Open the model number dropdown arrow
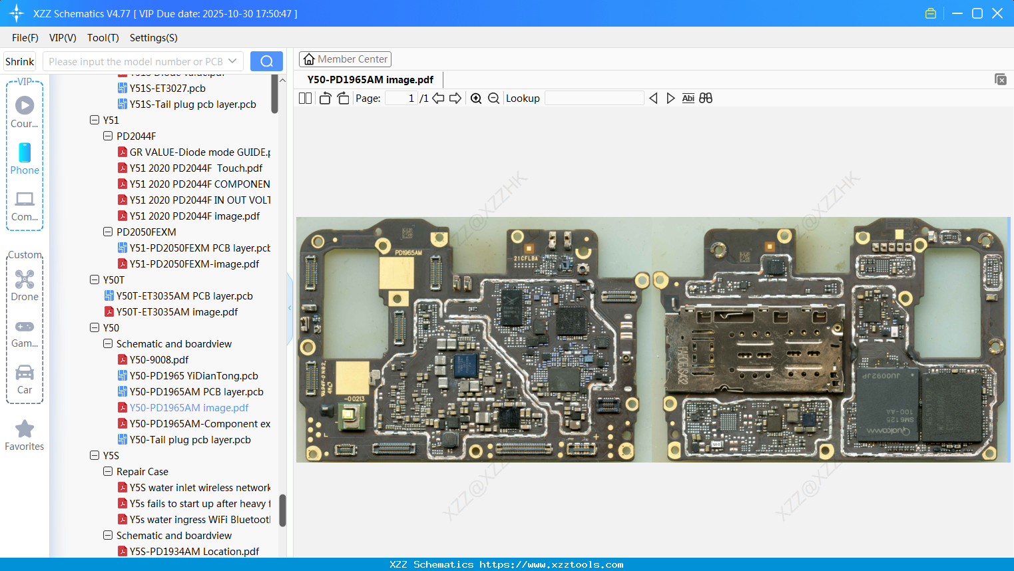The height and width of the screenshot is (571, 1014). pyautogui.click(x=232, y=61)
